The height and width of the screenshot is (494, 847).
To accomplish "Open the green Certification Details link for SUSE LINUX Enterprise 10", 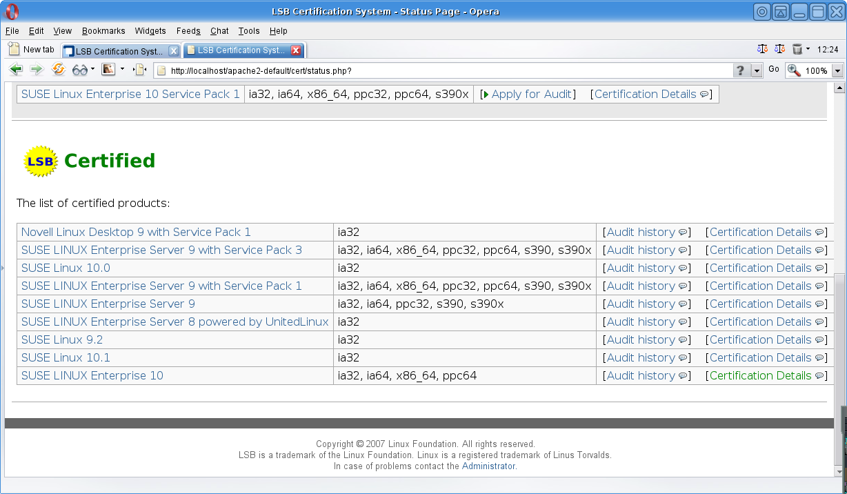I will (761, 376).
